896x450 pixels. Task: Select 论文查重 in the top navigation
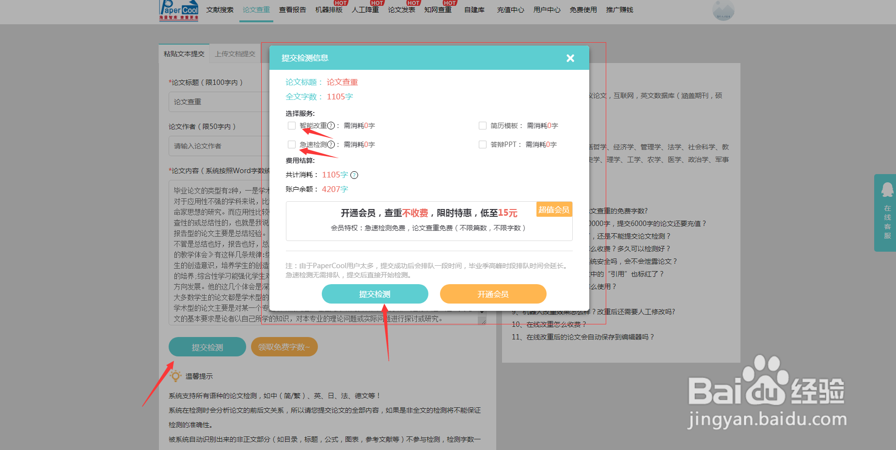[x=256, y=10]
